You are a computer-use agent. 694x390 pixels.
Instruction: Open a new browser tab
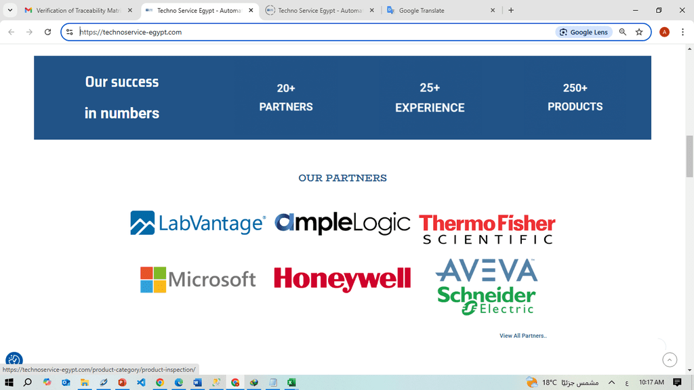click(511, 10)
